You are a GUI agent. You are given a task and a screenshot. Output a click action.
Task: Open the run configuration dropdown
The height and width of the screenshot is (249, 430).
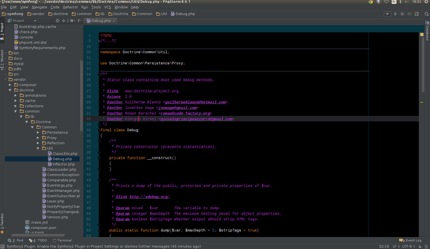pyautogui.click(x=388, y=14)
